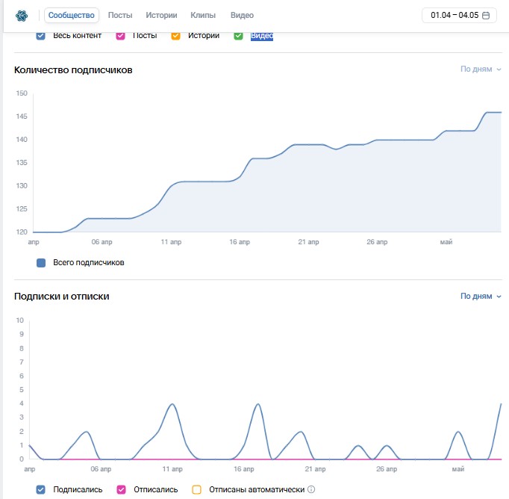The height and width of the screenshot is (499, 509).
Task: Uncheck the Отписались pink checkbox
Action: click(x=121, y=489)
